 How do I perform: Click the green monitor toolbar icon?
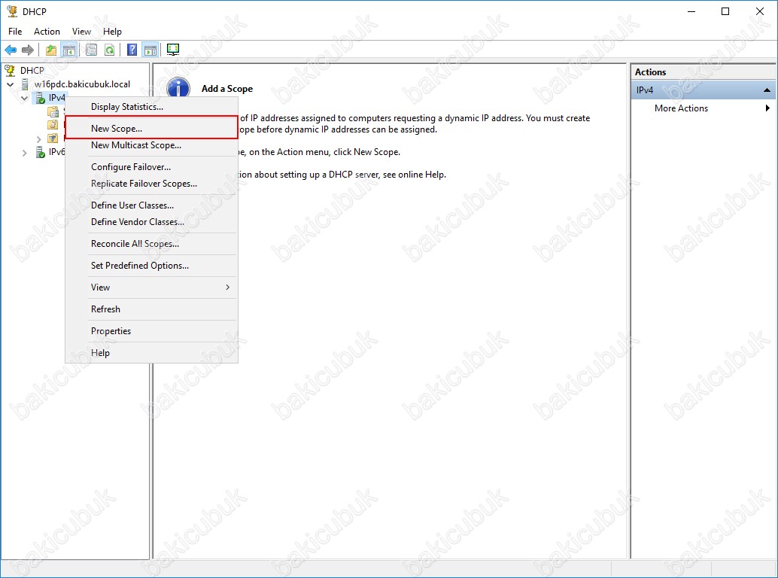(173, 50)
